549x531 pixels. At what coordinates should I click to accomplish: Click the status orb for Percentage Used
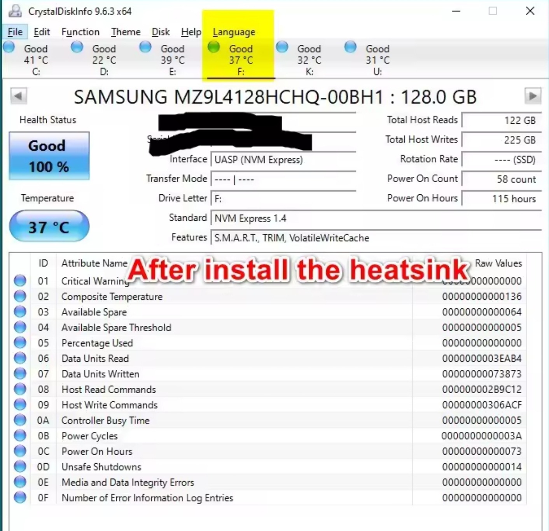(20, 343)
